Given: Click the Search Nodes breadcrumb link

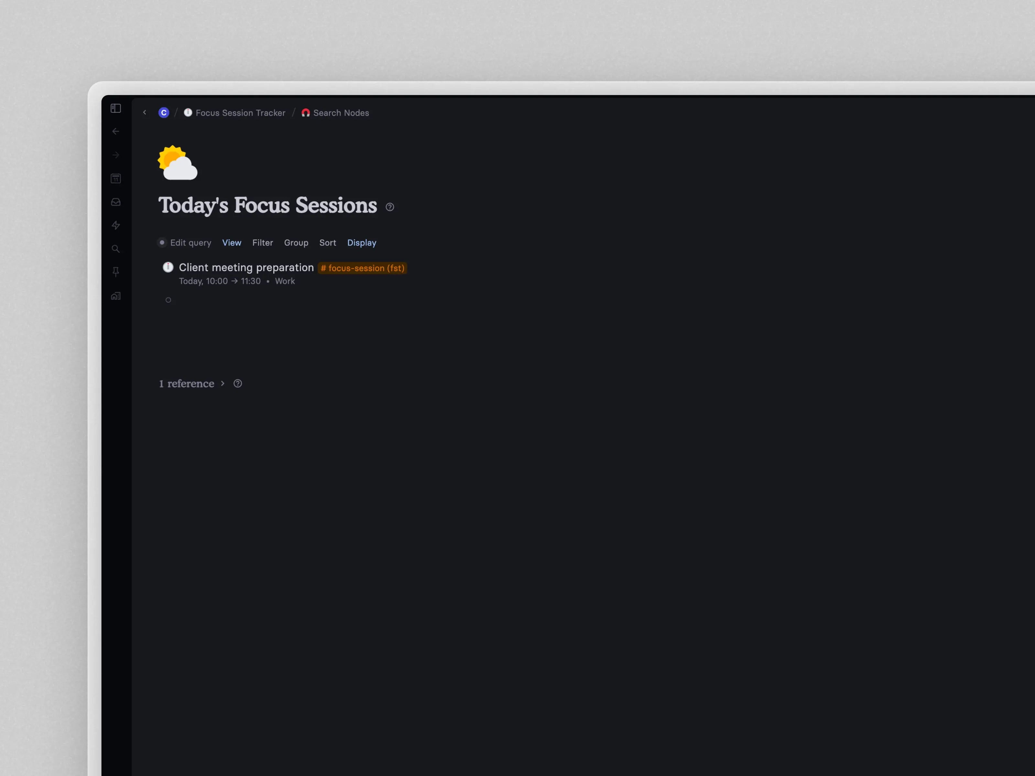Looking at the screenshot, I should pos(341,113).
